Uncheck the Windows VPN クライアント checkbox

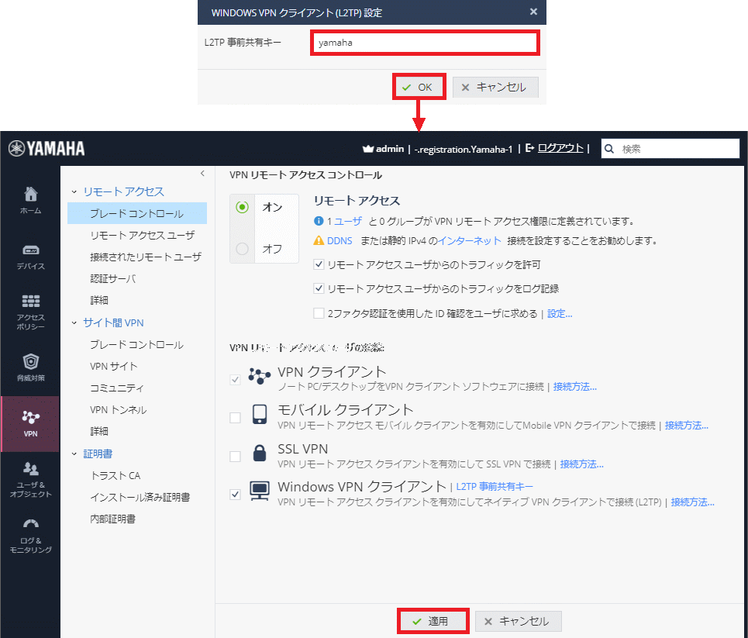pos(236,495)
